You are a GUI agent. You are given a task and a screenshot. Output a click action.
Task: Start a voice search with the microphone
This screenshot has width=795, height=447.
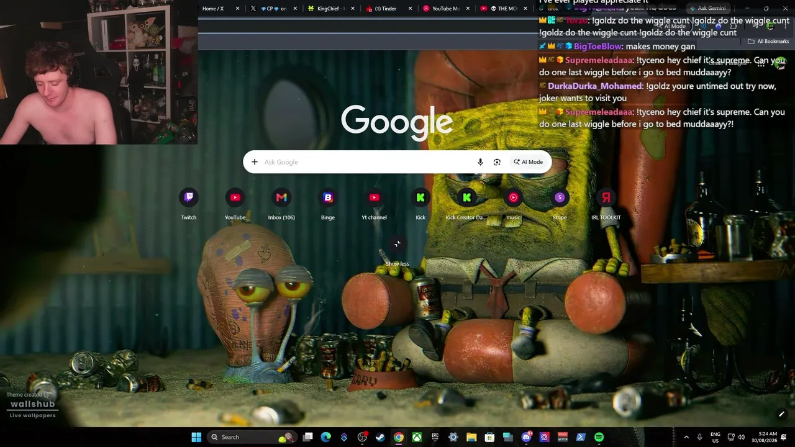pyautogui.click(x=480, y=162)
